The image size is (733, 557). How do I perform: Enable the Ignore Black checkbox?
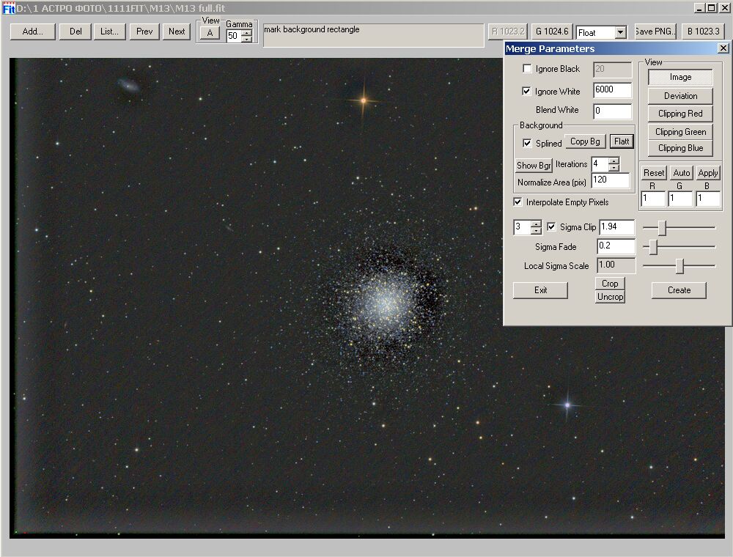[x=527, y=69]
